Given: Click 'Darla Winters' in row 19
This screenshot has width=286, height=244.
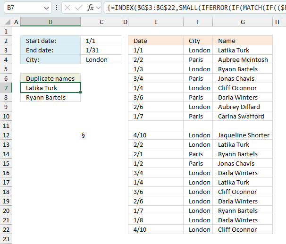Looking at the screenshot, I should [243, 201].
